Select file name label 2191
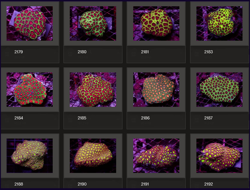This screenshot has height=190, width=250. pyautogui.click(x=145, y=184)
